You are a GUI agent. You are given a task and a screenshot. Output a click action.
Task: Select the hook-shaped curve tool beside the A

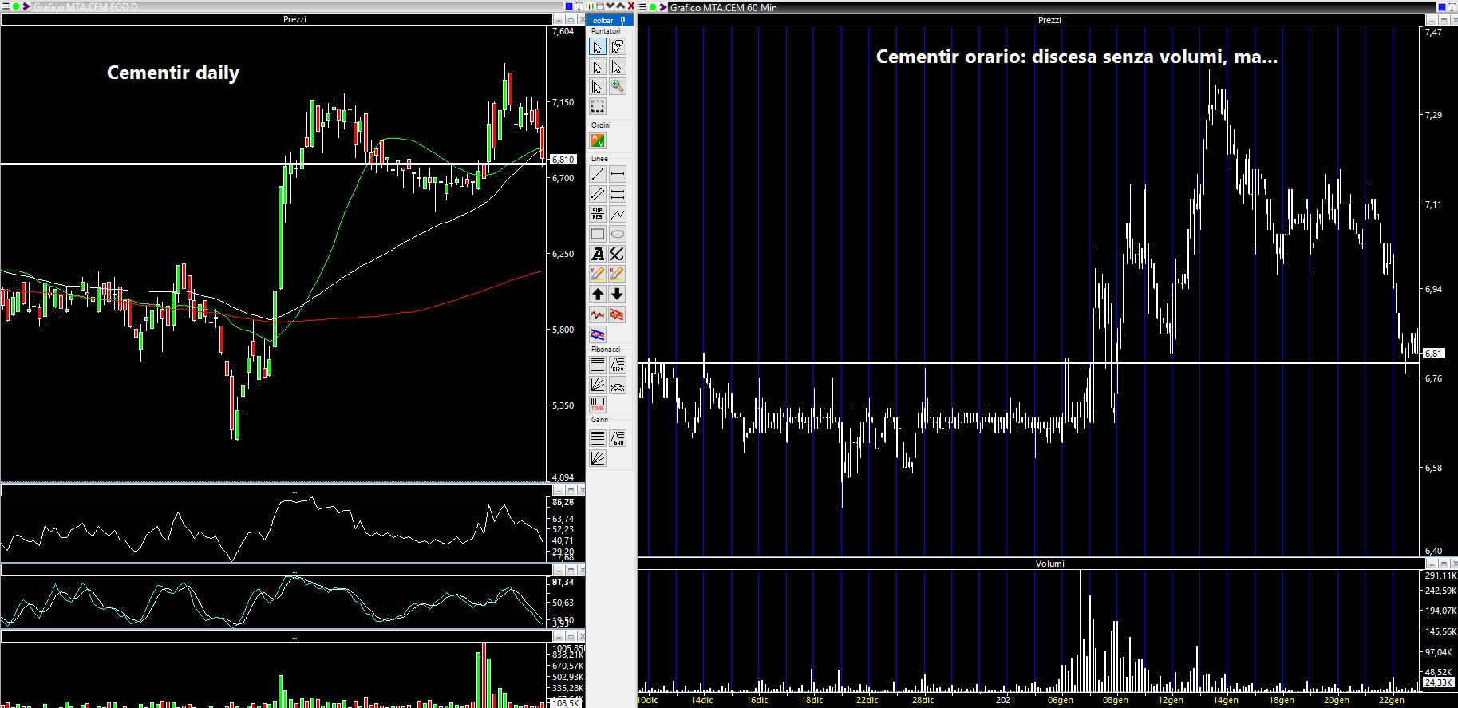point(618,254)
